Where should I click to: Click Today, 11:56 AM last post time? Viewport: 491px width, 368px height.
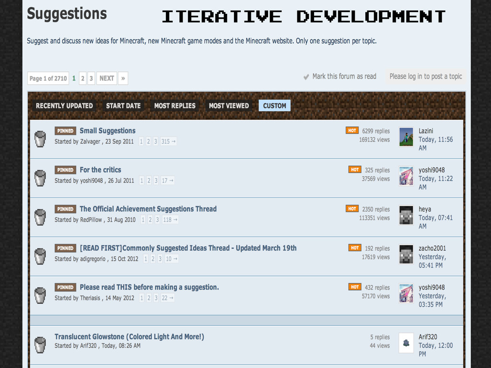tap(435, 144)
